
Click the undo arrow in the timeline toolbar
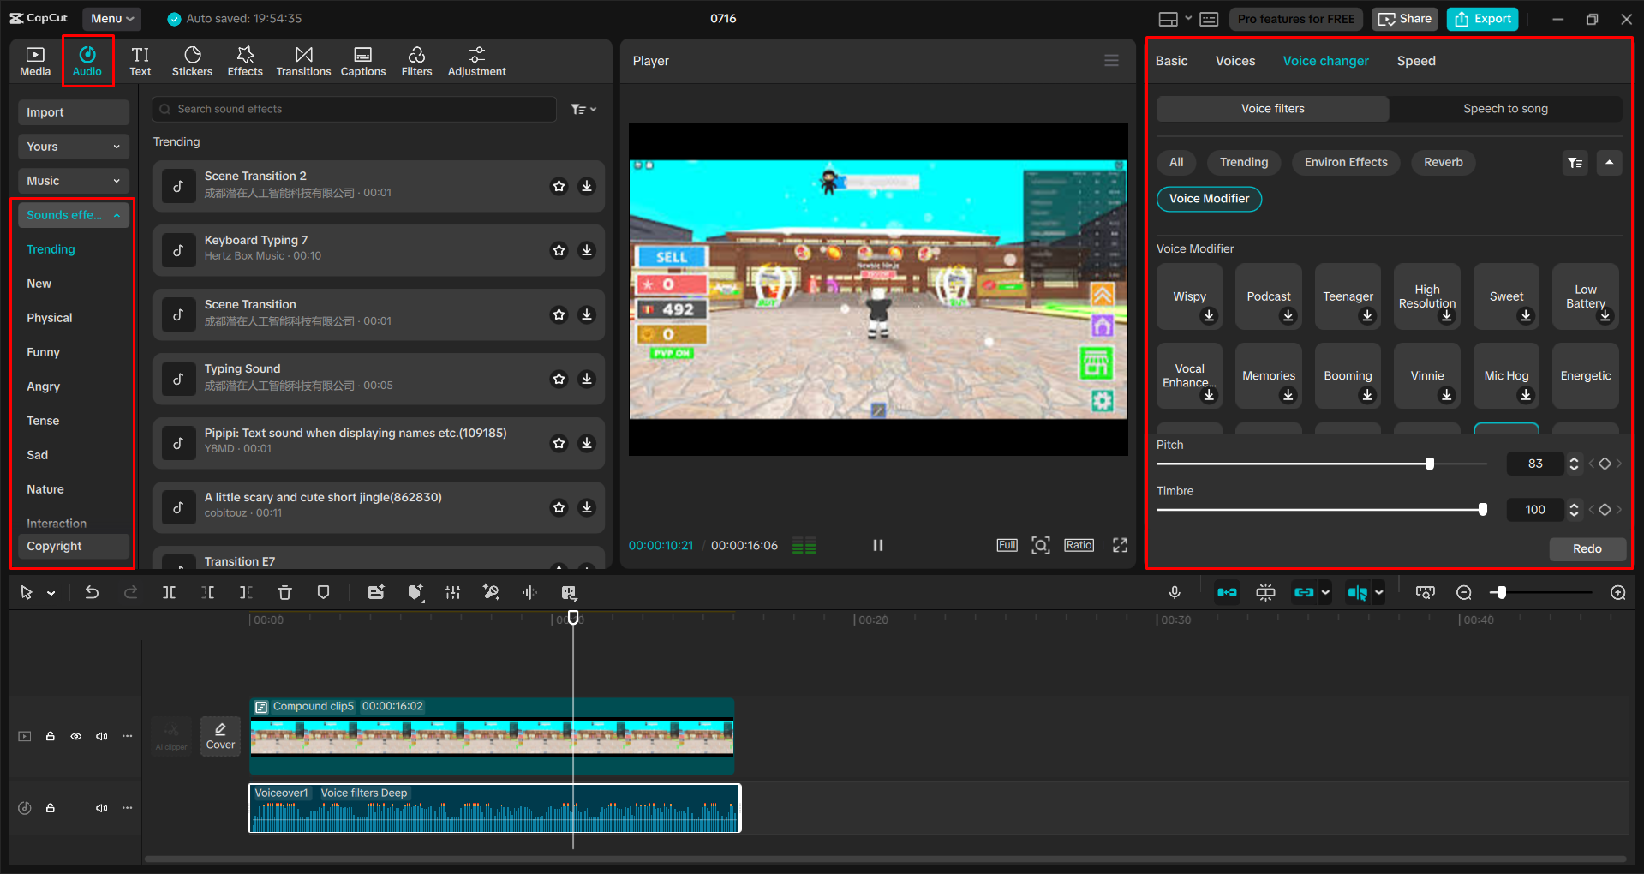point(92,592)
